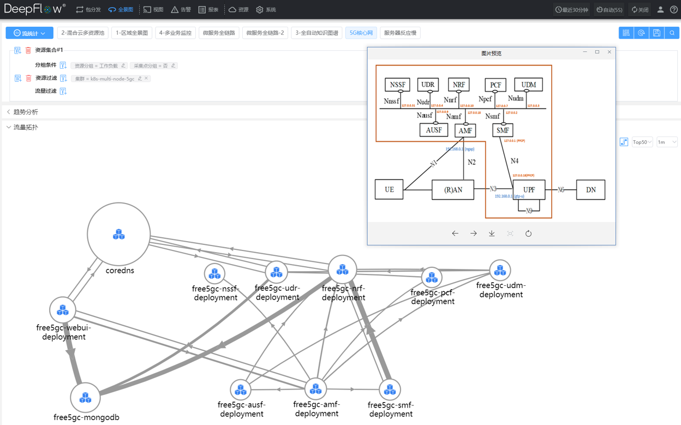Screen dimensions: 681x425
Task: Open the 视图 menu
Action: pos(153,10)
